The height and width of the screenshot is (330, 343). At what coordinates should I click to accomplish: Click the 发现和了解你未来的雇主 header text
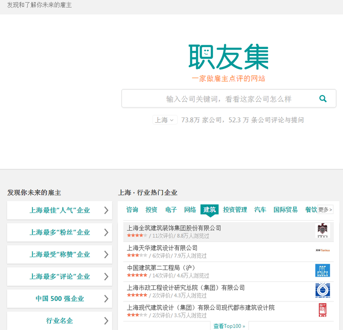40,5
